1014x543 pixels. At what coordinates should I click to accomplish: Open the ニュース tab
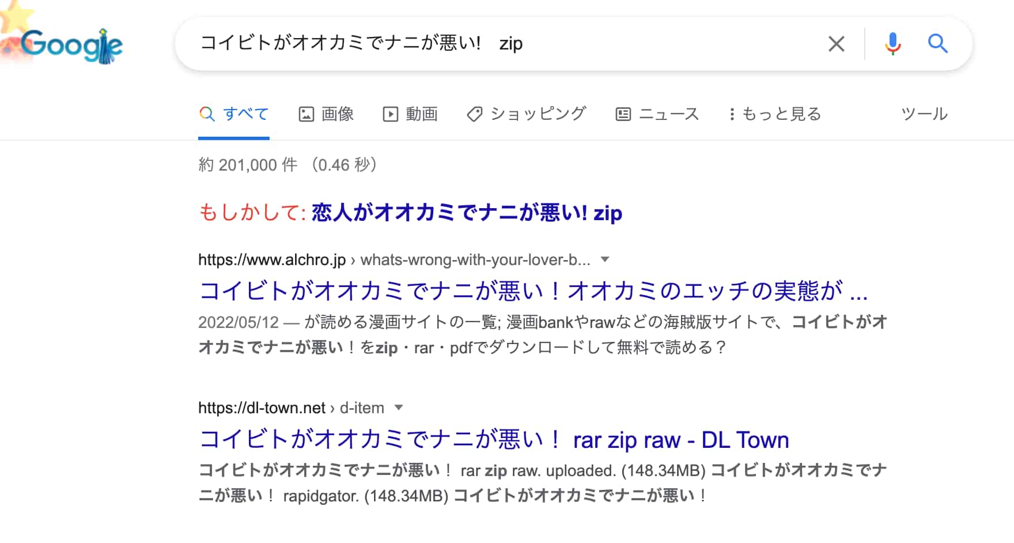point(657,114)
